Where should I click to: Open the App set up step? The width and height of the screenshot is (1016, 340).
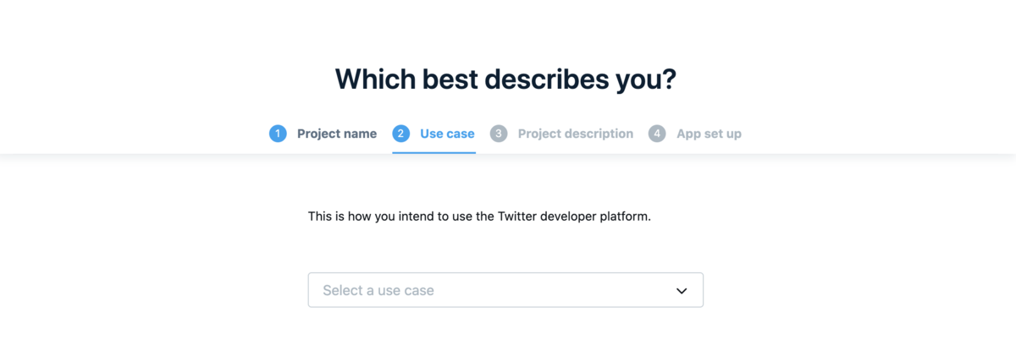[x=709, y=134]
